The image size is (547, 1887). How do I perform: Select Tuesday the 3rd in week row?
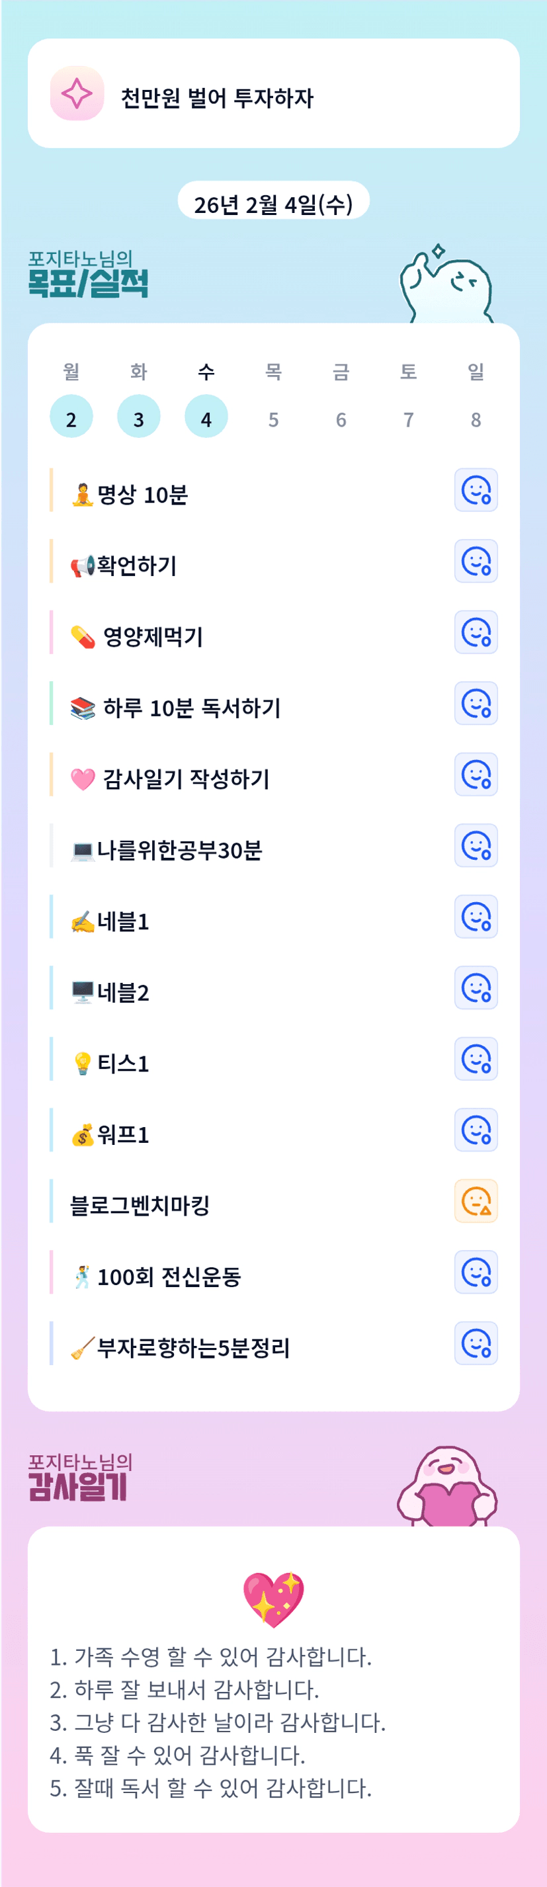(x=138, y=418)
